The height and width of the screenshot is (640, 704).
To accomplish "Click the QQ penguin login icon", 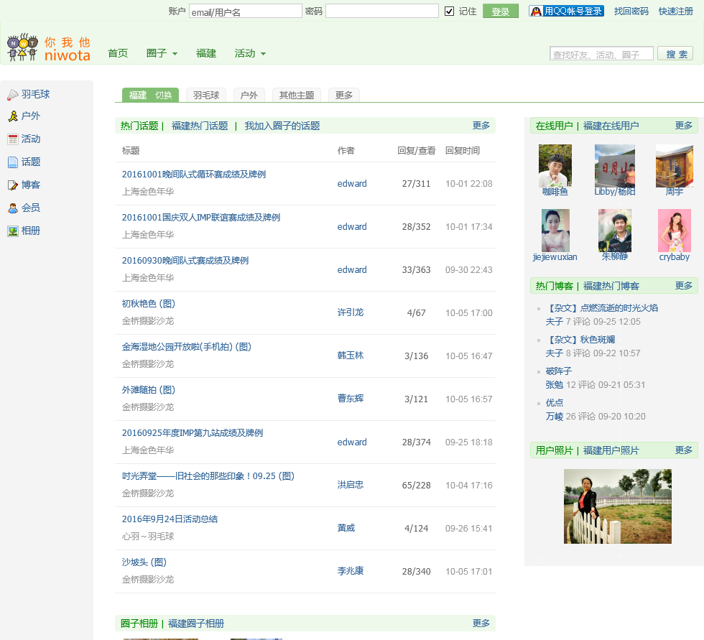I will coord(536,11).
